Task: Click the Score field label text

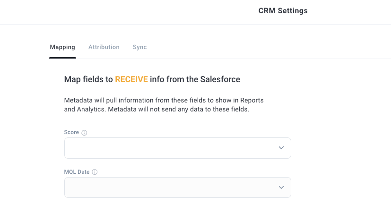Action: (71, 132)
